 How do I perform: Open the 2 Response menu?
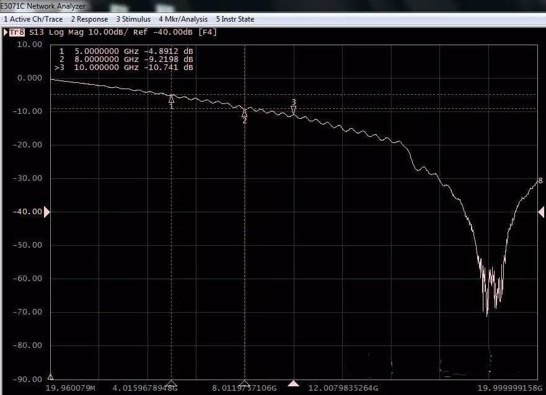click(89, 19)
